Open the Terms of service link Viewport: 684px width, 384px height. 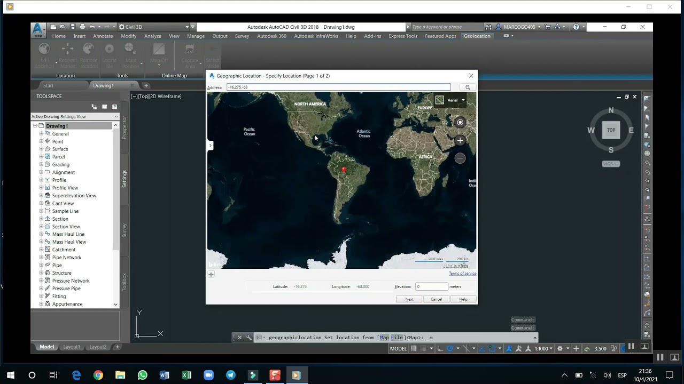coord(462,274)
